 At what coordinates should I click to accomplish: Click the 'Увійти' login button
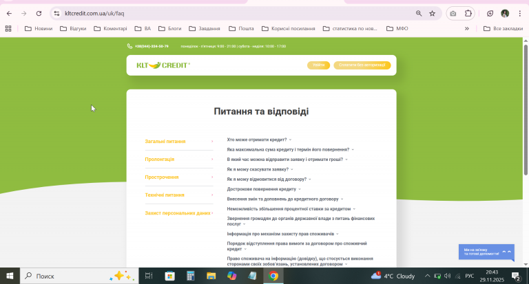(318, 65)
